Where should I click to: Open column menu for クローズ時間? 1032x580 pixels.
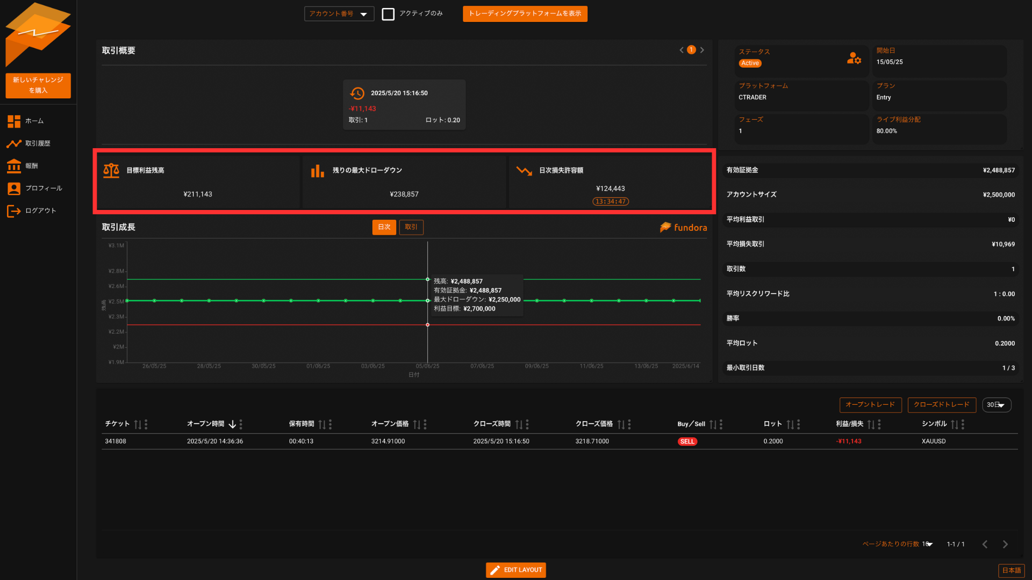[527, 424]
